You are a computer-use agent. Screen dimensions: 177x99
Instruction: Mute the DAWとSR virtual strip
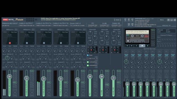point(119,95)
